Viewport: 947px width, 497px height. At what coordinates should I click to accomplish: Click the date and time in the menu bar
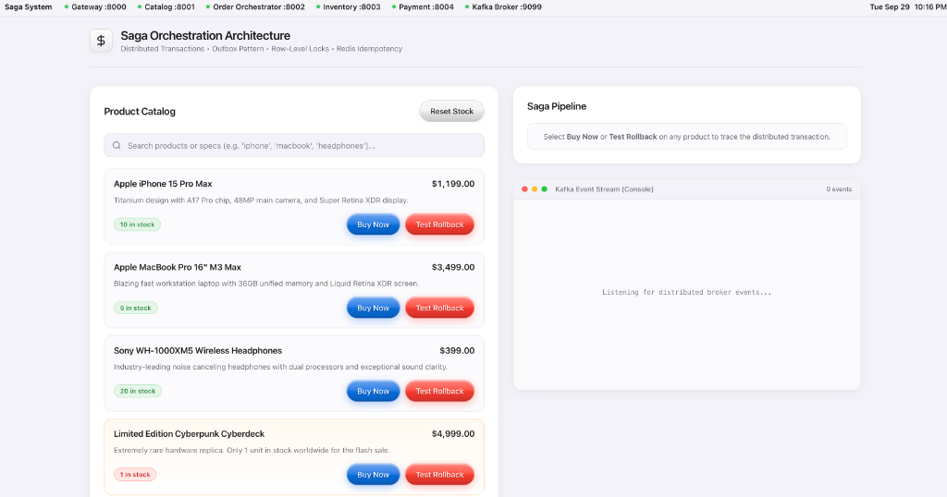click(x=908, y=7)
